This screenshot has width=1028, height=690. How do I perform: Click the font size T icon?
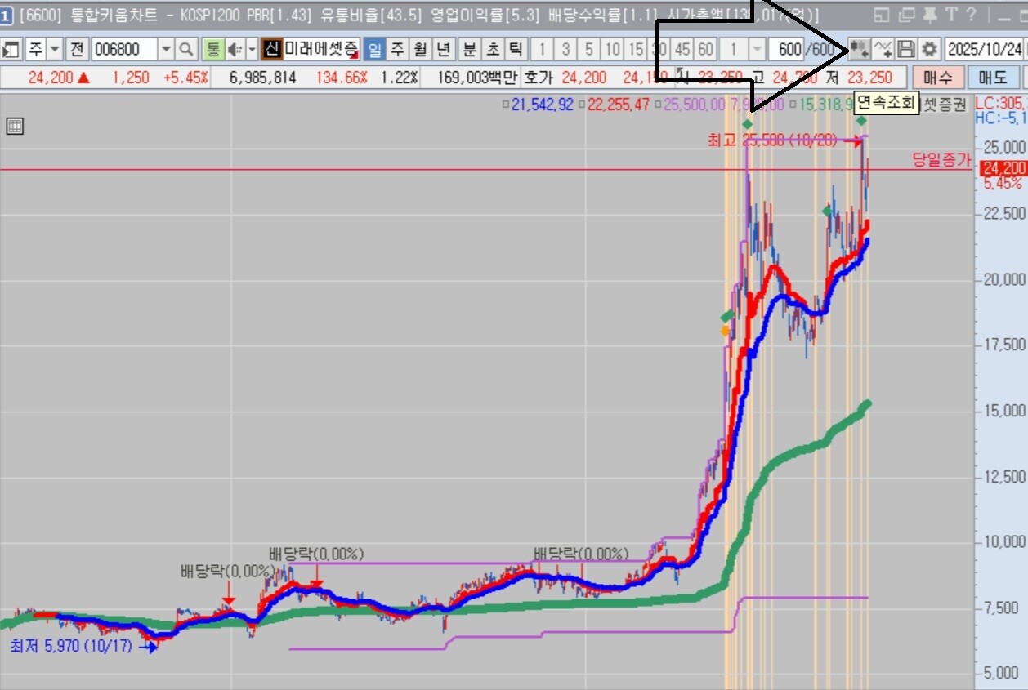[950, 15]
